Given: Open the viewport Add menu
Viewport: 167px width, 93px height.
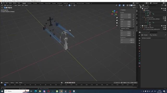Looking at the screenshot, I should pos(23,5).
